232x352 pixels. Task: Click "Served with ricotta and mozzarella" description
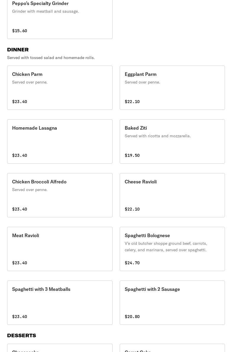(x=158, y=136)
